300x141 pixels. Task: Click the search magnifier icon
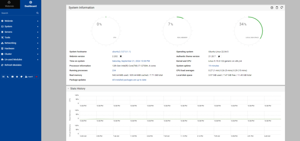point(37,13)
